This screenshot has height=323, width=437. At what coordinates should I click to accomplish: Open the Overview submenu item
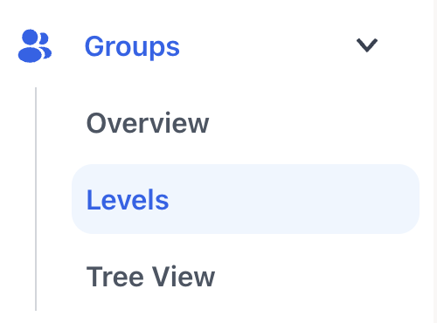148,123
